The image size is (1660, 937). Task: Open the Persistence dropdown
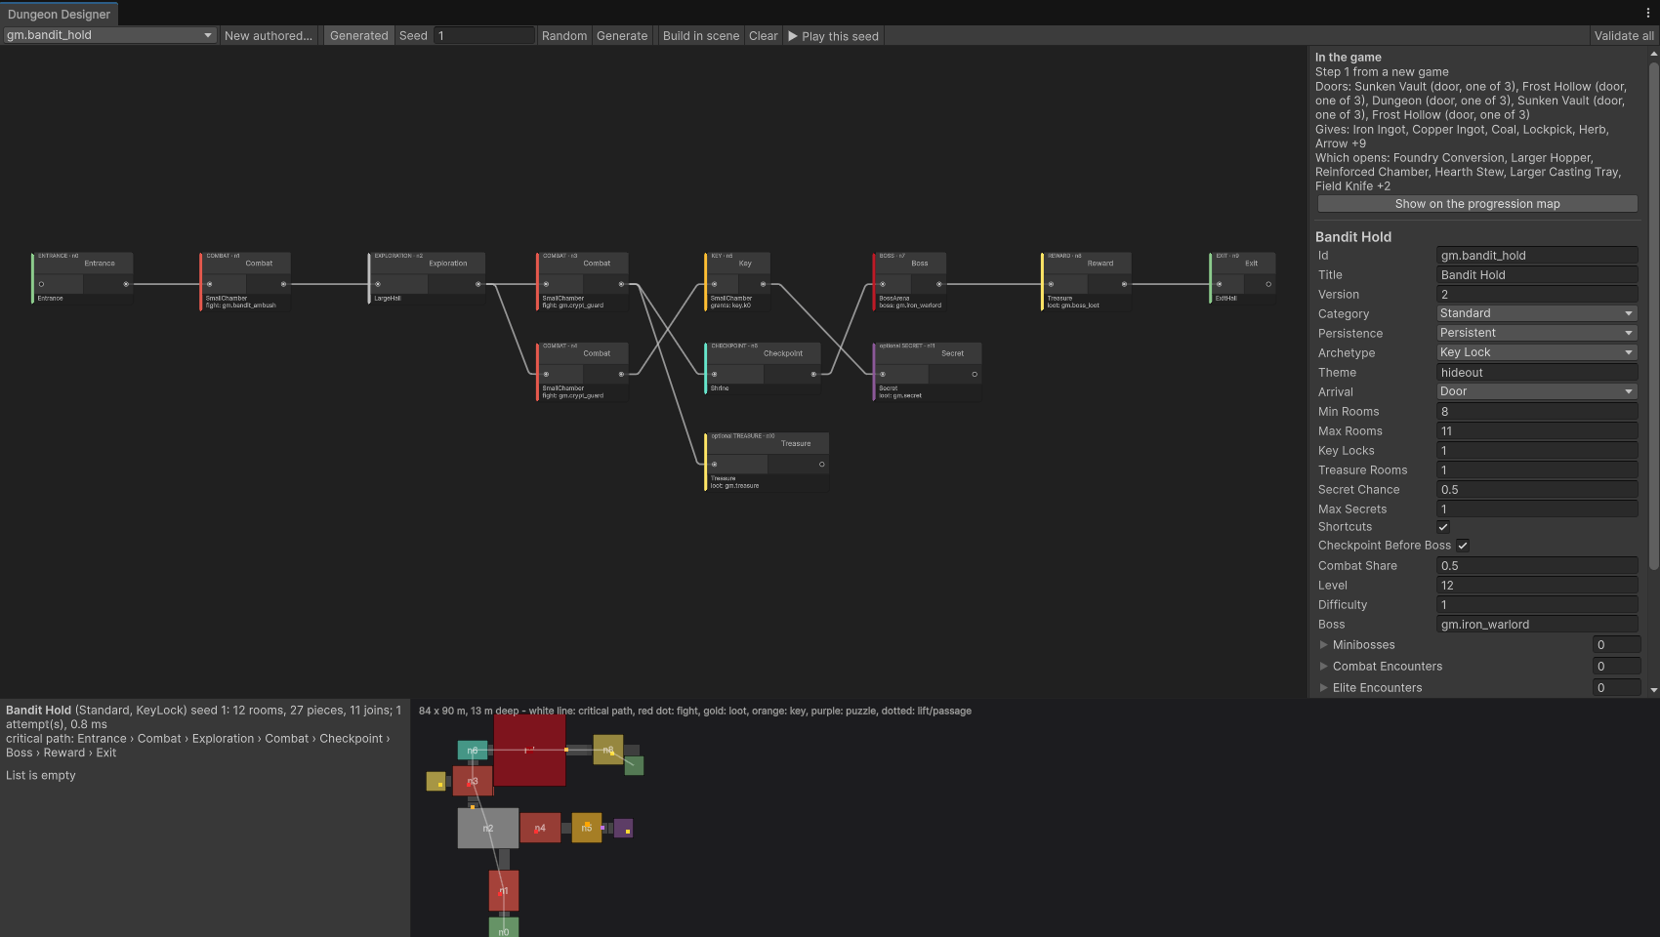[x=1537, y=333]
